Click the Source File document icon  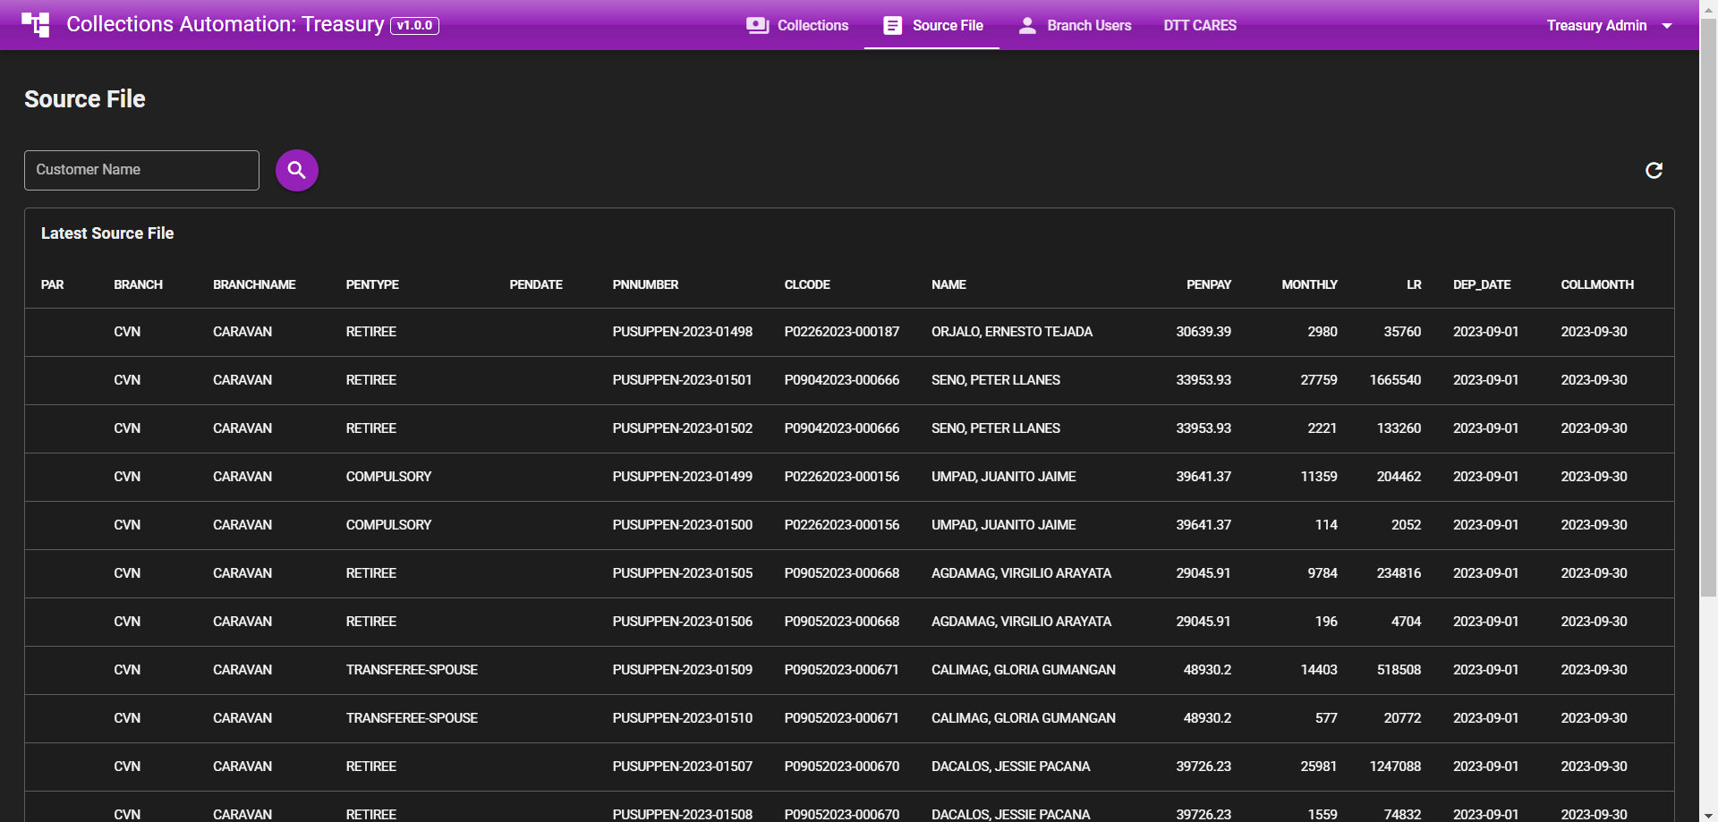pyautogui.click(x=892, y=25)
